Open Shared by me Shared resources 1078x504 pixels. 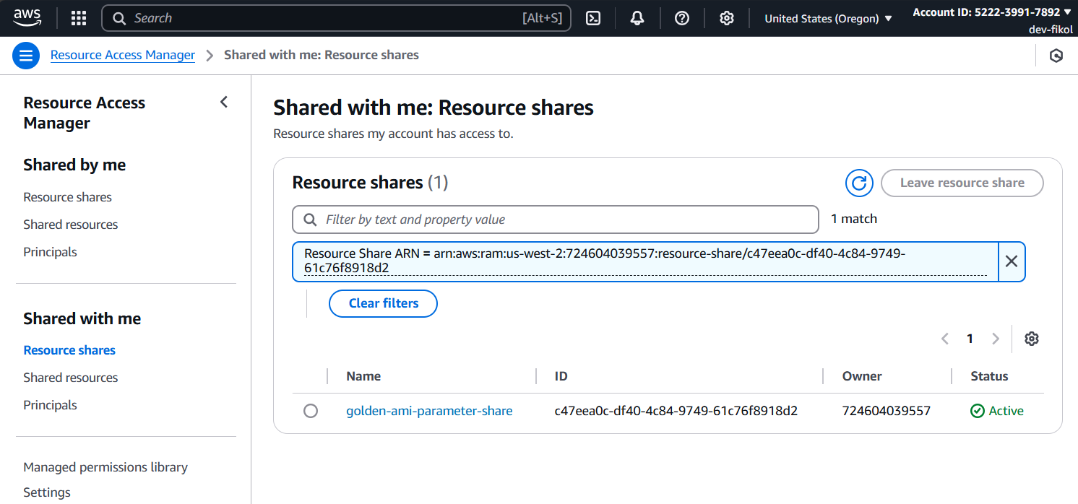tap(70, 225)
